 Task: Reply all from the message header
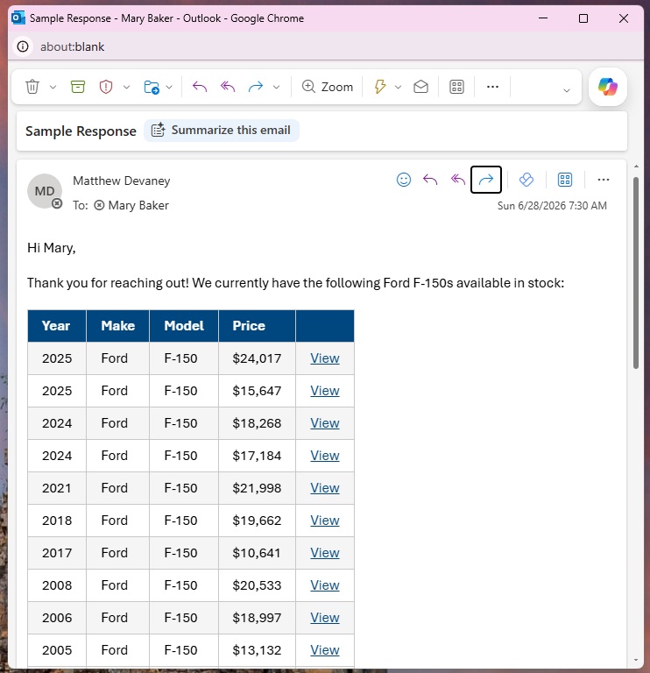pyautogui.click(x=458, y=180)
